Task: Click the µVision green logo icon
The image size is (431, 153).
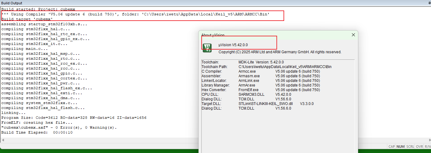Action: coord(207,47)
